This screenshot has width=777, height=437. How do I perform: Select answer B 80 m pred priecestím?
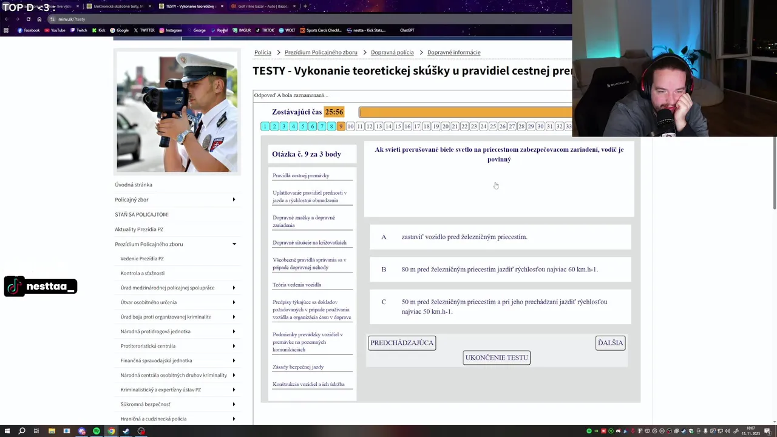[x=500, y=269]
